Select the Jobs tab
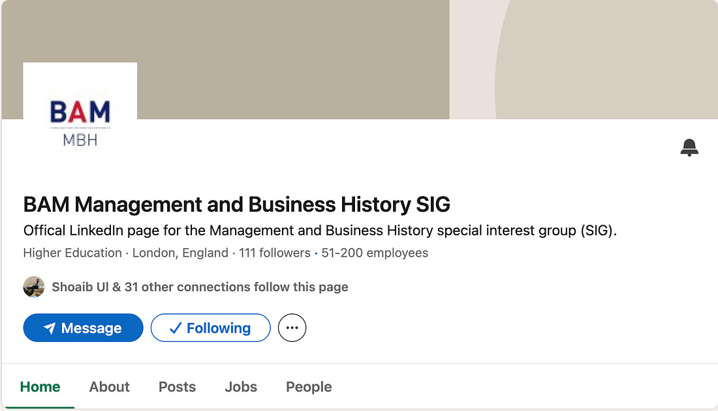 (x=241, y=387)
